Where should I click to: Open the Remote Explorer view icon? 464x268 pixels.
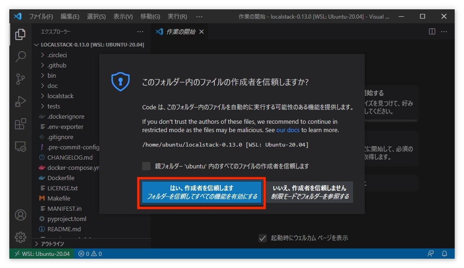(20, 146)
